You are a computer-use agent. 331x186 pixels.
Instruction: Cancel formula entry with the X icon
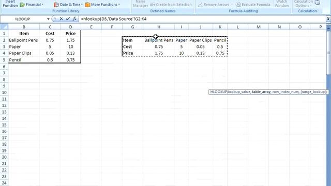click(x=61, y=19)
